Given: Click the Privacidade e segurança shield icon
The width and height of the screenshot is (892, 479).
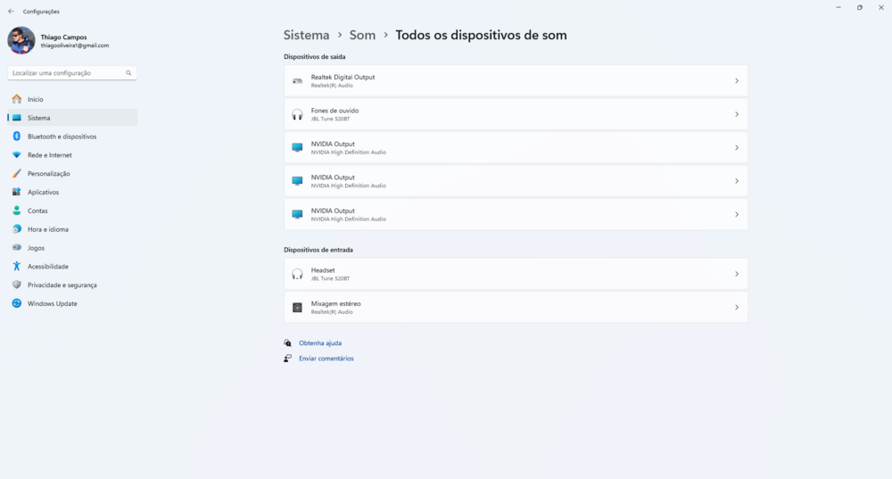Looking at the screenshot, I should coord(17,285).
